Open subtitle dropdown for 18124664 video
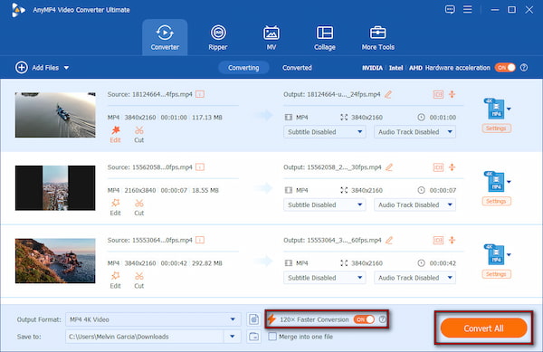 click(x=325, y=132)
